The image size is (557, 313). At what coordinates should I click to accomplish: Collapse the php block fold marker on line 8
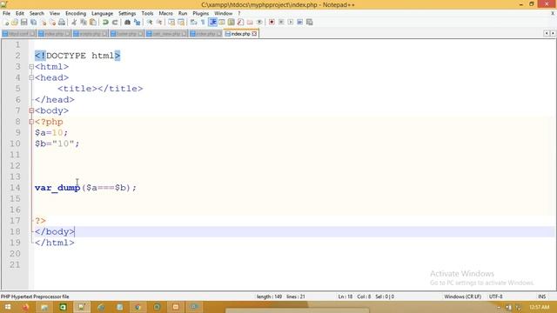(31, 122)
